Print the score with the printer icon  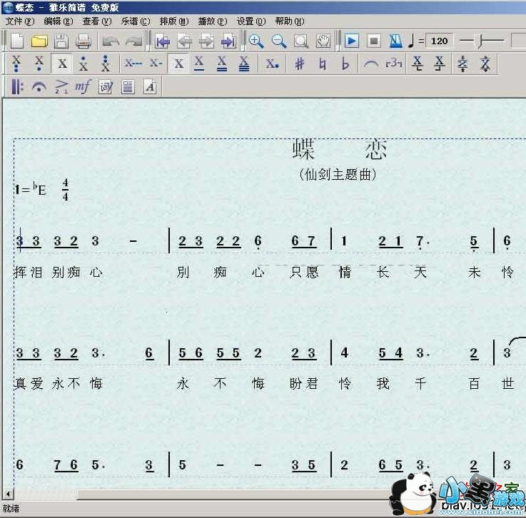pyautogui.click(x=84, y=41)
